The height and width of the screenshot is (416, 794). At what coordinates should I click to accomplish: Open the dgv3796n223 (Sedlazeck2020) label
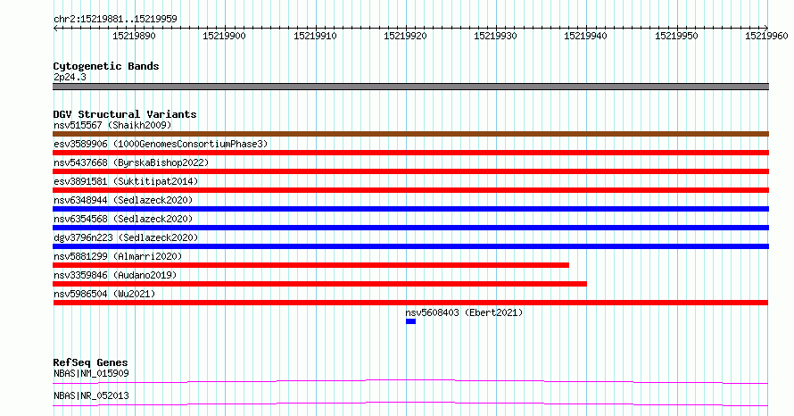126,237
